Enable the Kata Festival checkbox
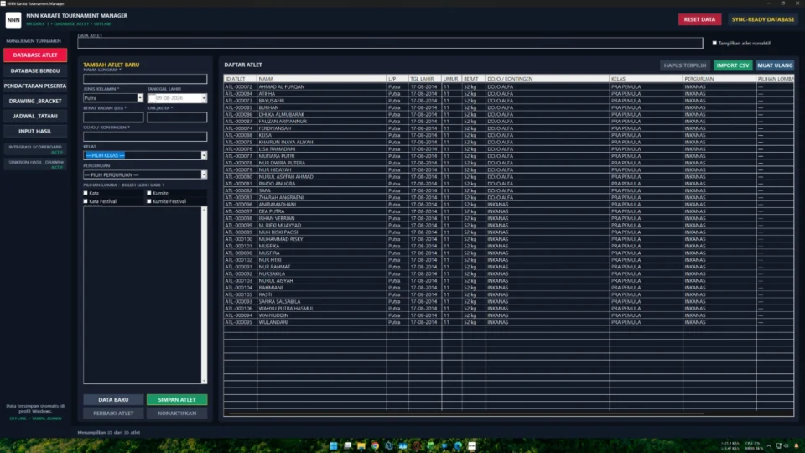The width and height of the screenshot is (805, 453). click(x=86, y=201)
